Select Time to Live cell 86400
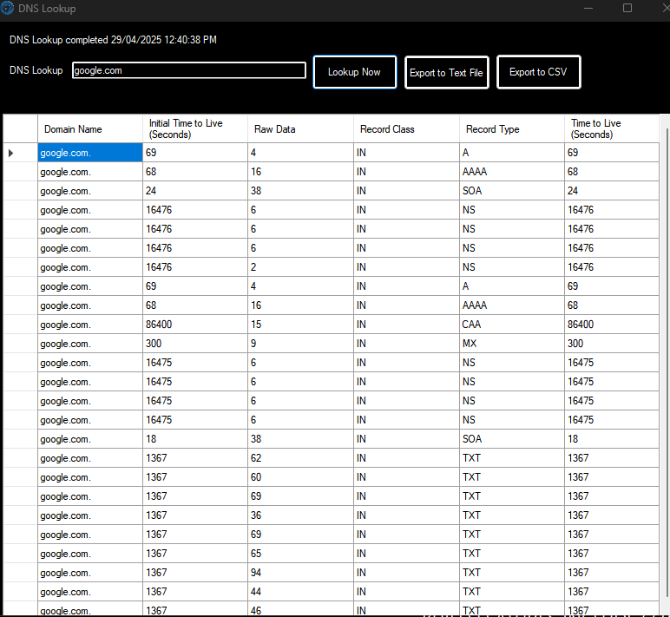This screenshot has width=670, height=617. (612, 325)
